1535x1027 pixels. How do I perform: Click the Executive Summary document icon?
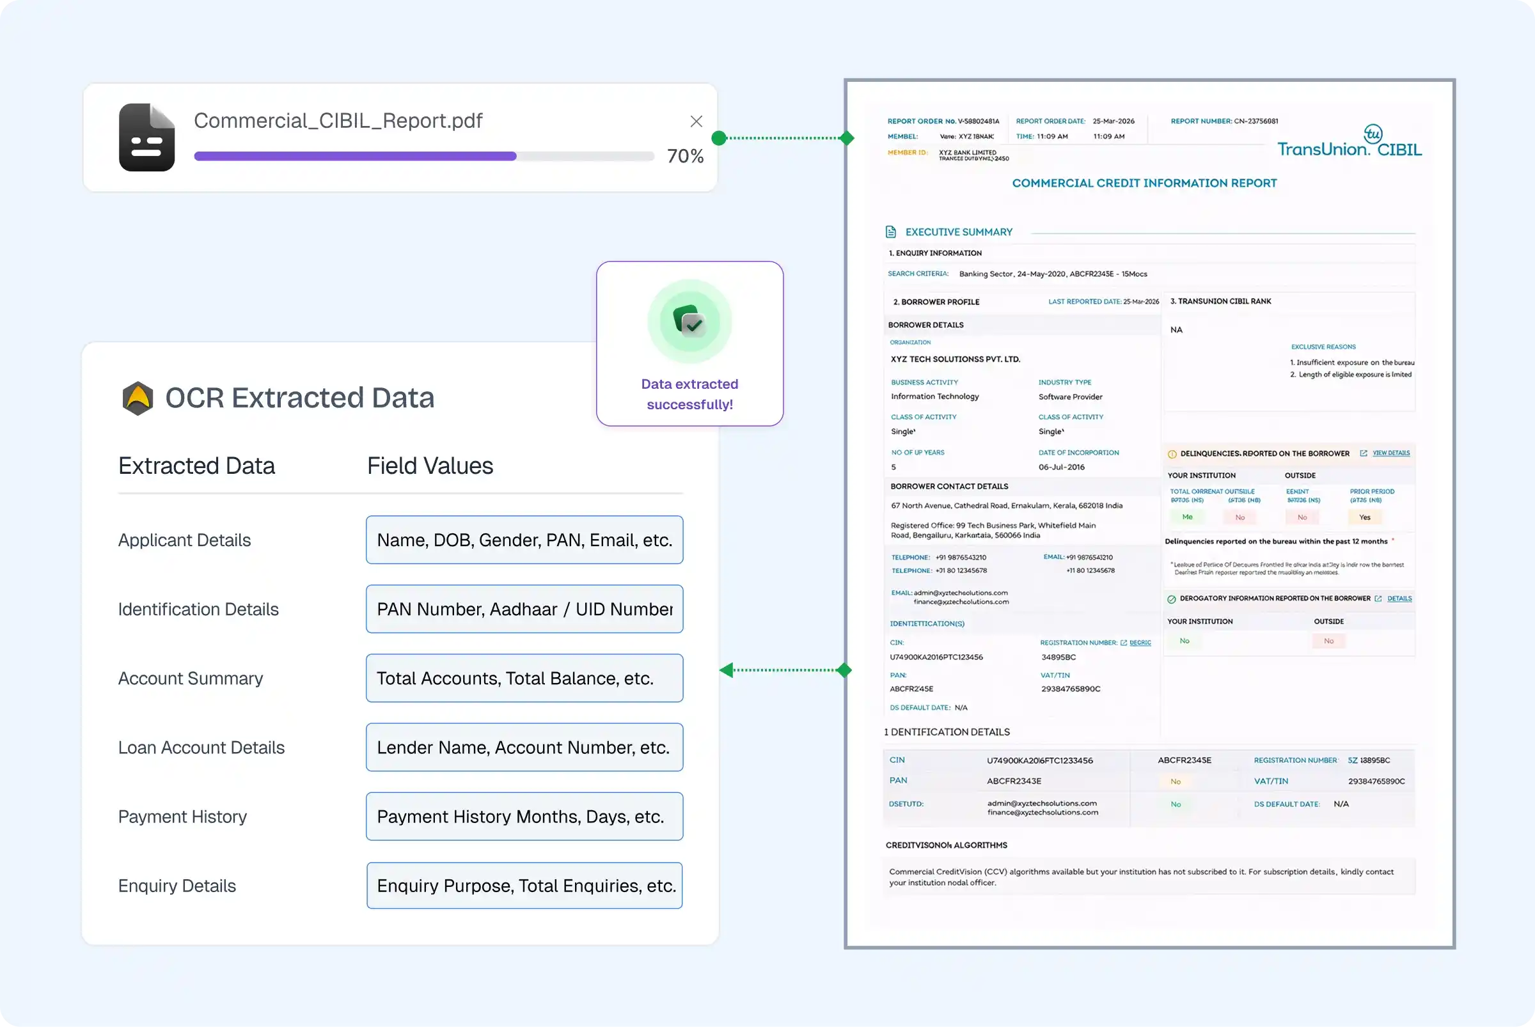coord(890,231)
